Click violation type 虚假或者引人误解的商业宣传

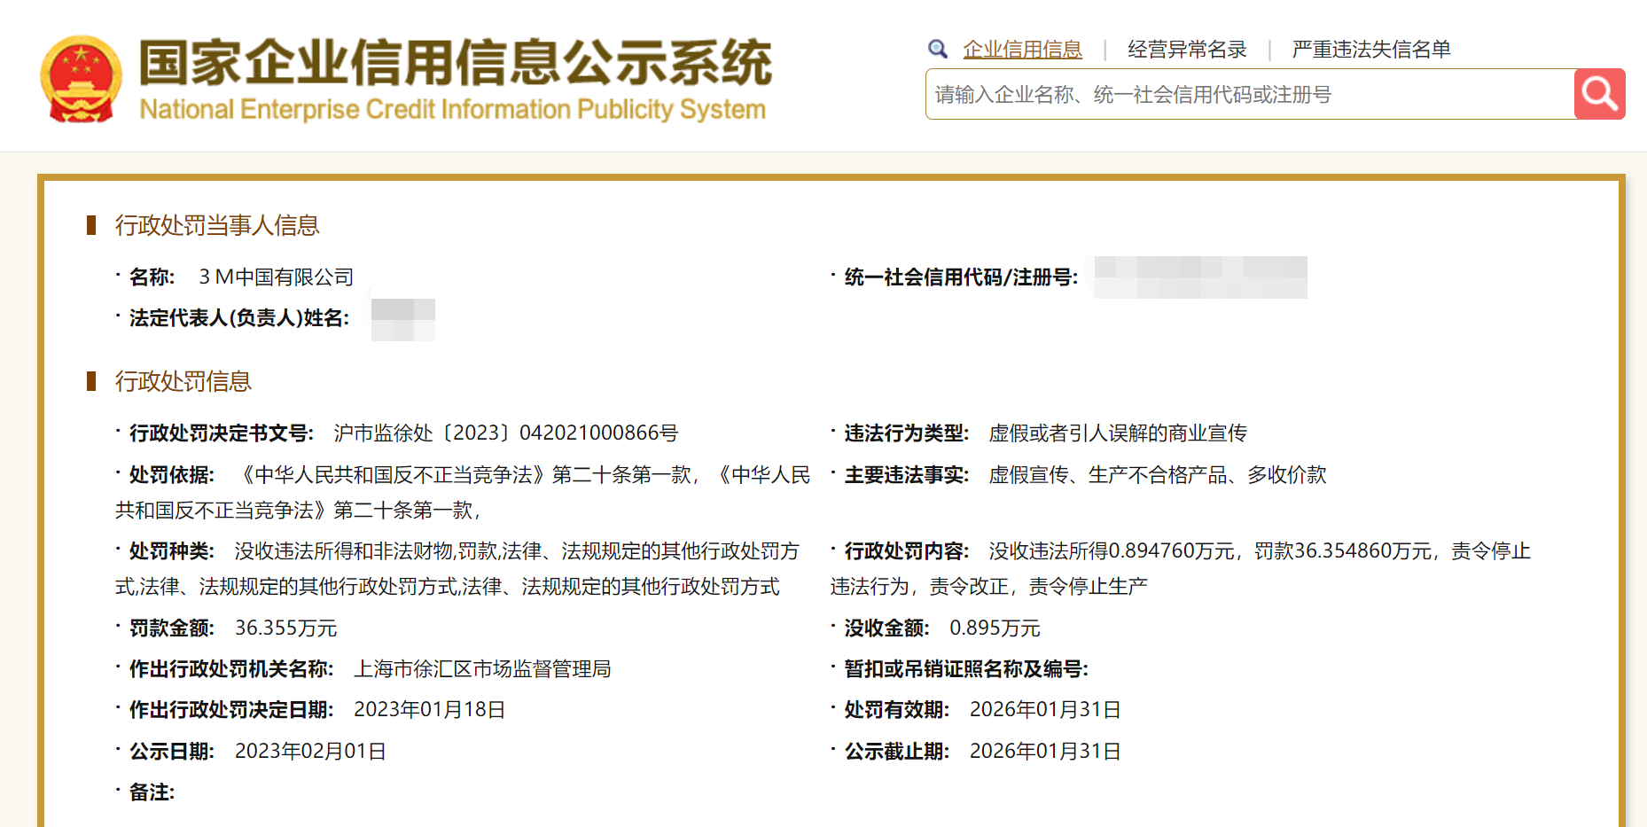[x=1117, y=433]
